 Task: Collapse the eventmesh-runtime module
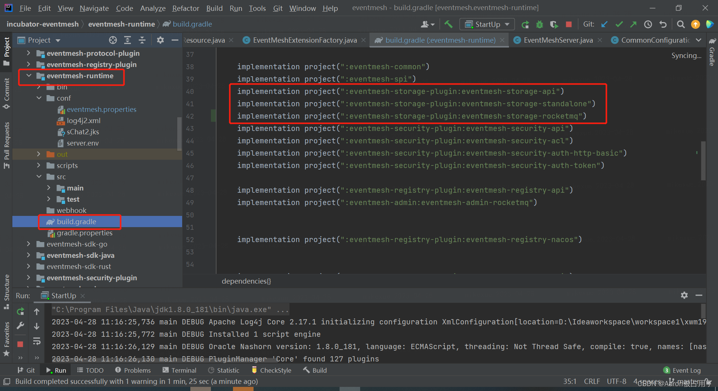(x=28, y=76)
